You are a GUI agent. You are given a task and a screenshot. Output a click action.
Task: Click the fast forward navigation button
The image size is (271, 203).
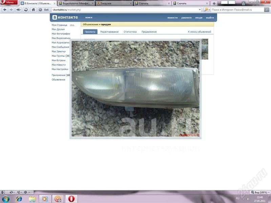(19, 10)
